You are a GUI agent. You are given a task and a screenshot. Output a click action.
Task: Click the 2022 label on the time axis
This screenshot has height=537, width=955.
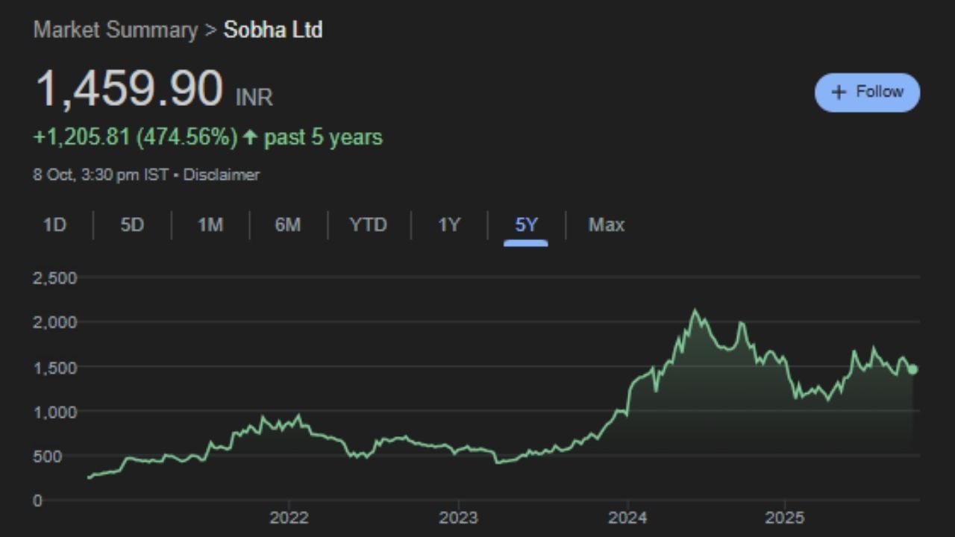[288, 518]
